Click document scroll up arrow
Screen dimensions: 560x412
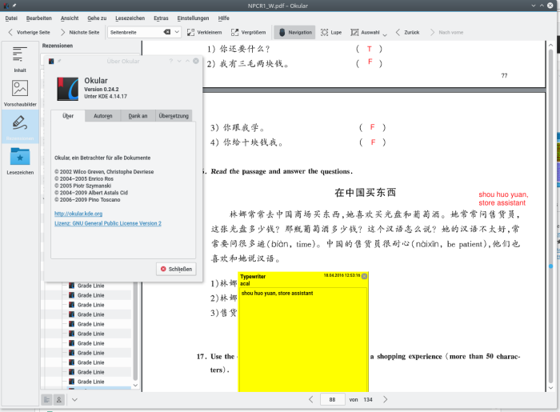(x=550, y=46)
